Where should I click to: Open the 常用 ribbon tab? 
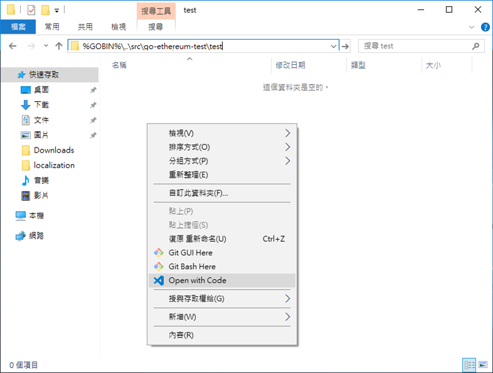(52, 27)
